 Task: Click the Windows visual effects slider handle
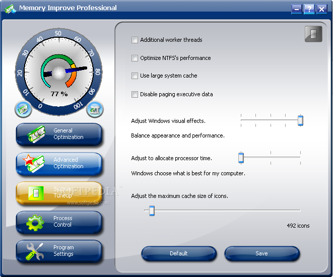300,120
